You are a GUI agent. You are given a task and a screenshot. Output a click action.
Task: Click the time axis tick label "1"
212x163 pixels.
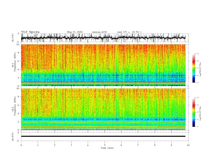pyautogui.click(x=38, y=145)
